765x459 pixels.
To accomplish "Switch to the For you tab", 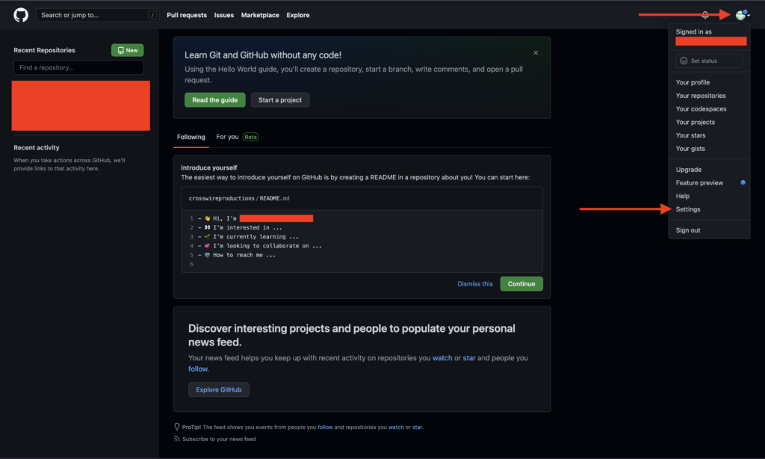I will pos(227,137).
